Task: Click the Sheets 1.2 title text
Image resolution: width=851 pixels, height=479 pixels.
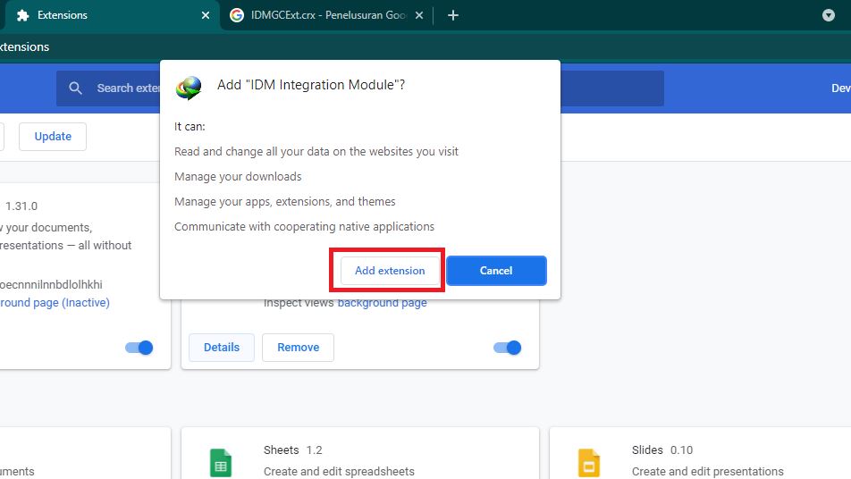Action: (x=292, y=450)
